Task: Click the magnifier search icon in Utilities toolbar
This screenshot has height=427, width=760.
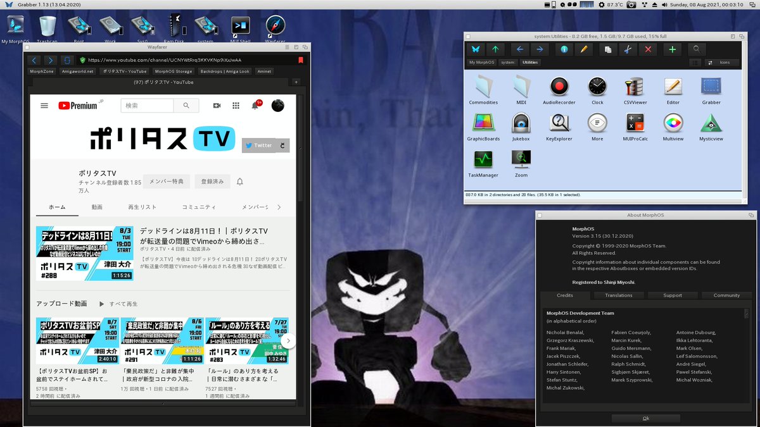Action: pos(697,49)
